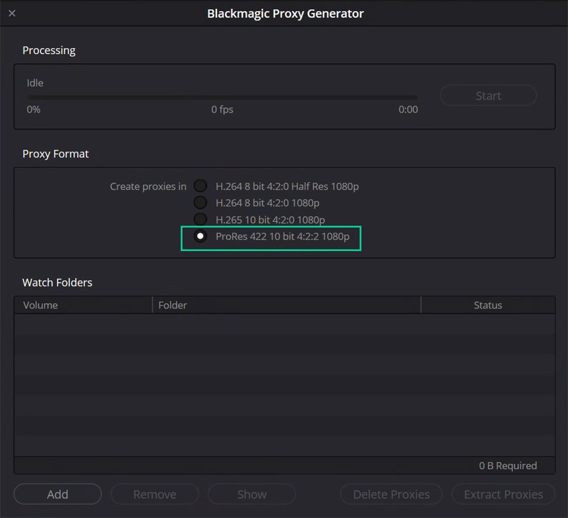Click the Start button
Image resolution: width=568 pixels, height=518 pixels.
tap(488, 95)
